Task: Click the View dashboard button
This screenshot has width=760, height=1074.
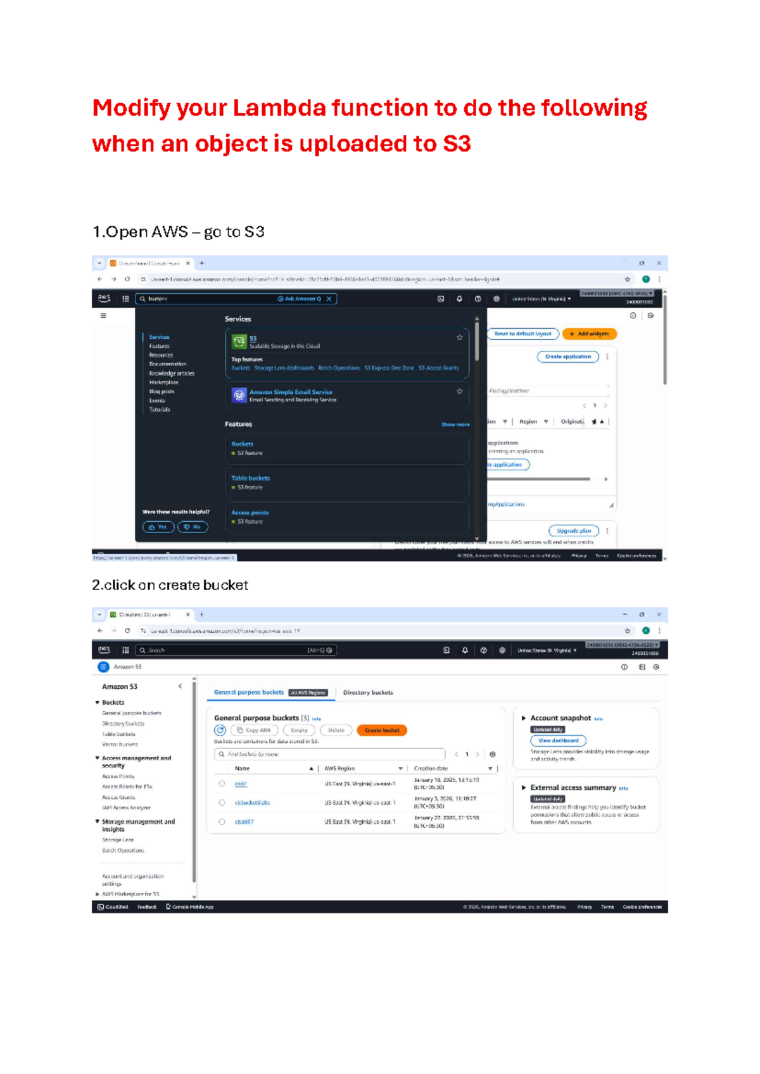Action: (x=558, y=740)
